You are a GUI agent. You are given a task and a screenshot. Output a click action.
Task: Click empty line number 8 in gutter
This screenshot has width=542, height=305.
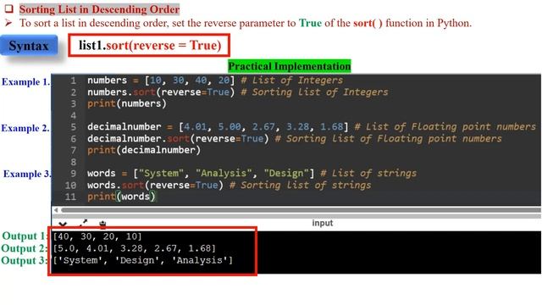(74, 162)
